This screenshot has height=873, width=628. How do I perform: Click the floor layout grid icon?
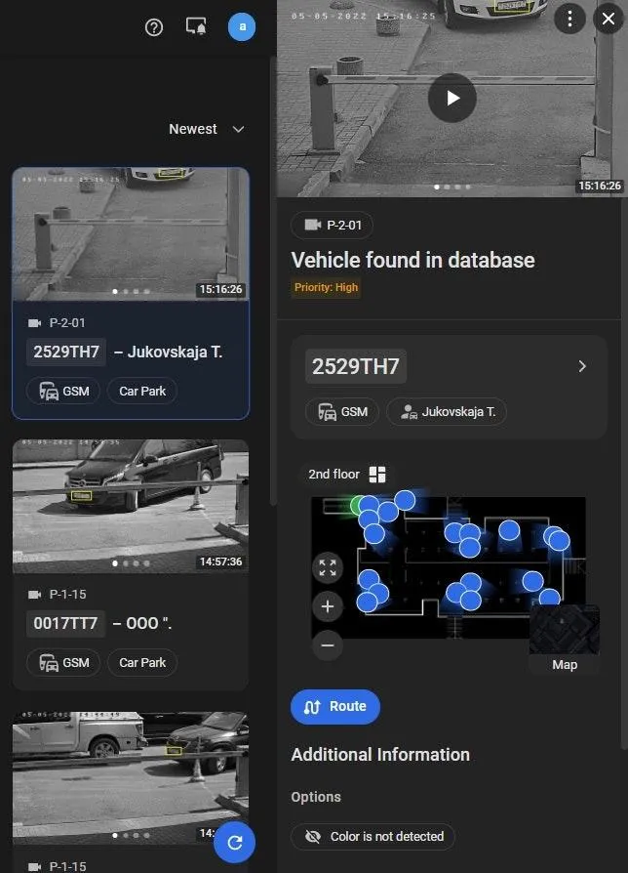[x=377, y=475]
